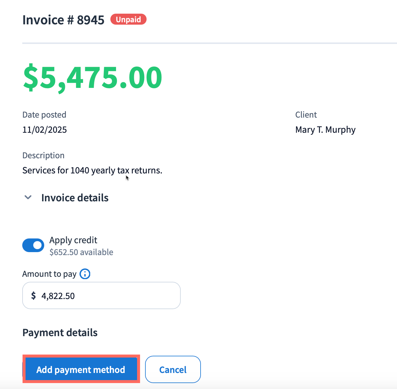Click the Apply credit label text
397x389 pixels.
click(x=73, y=240)
